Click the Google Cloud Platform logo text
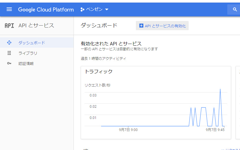Viewport: 240px width, 150px height. click(x=46, y=9)
